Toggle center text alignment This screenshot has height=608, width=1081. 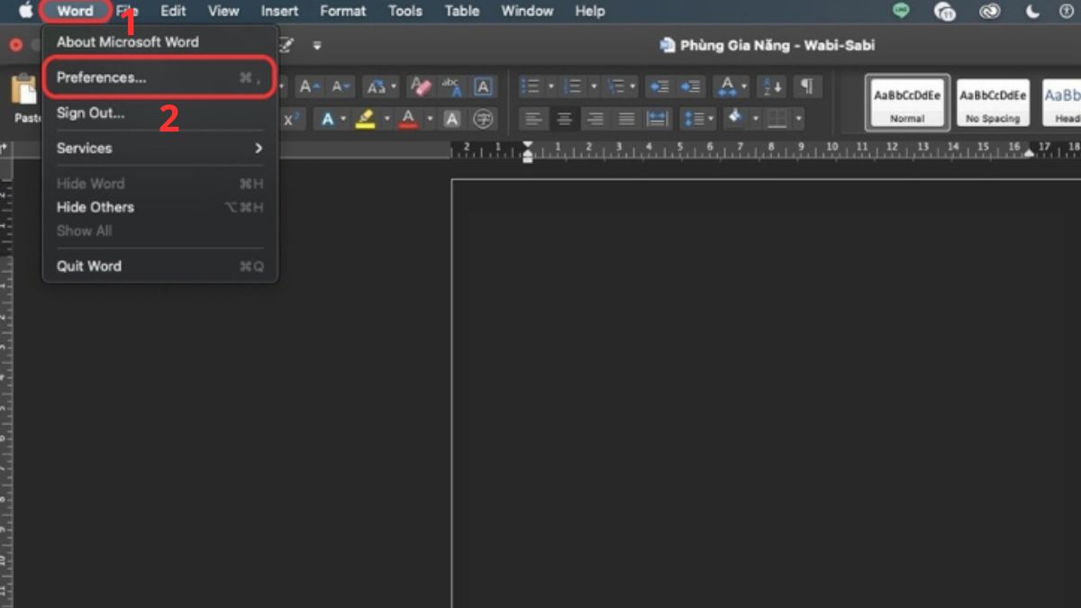(x=564, y=119)
